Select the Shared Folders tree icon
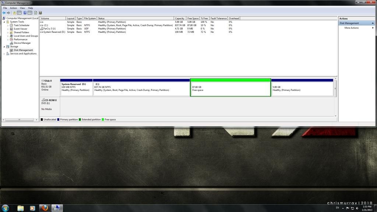Screen dimensions: 377x212 tap(11, 32)
